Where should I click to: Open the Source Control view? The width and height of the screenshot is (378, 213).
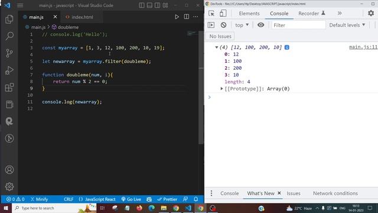(9, 53)
